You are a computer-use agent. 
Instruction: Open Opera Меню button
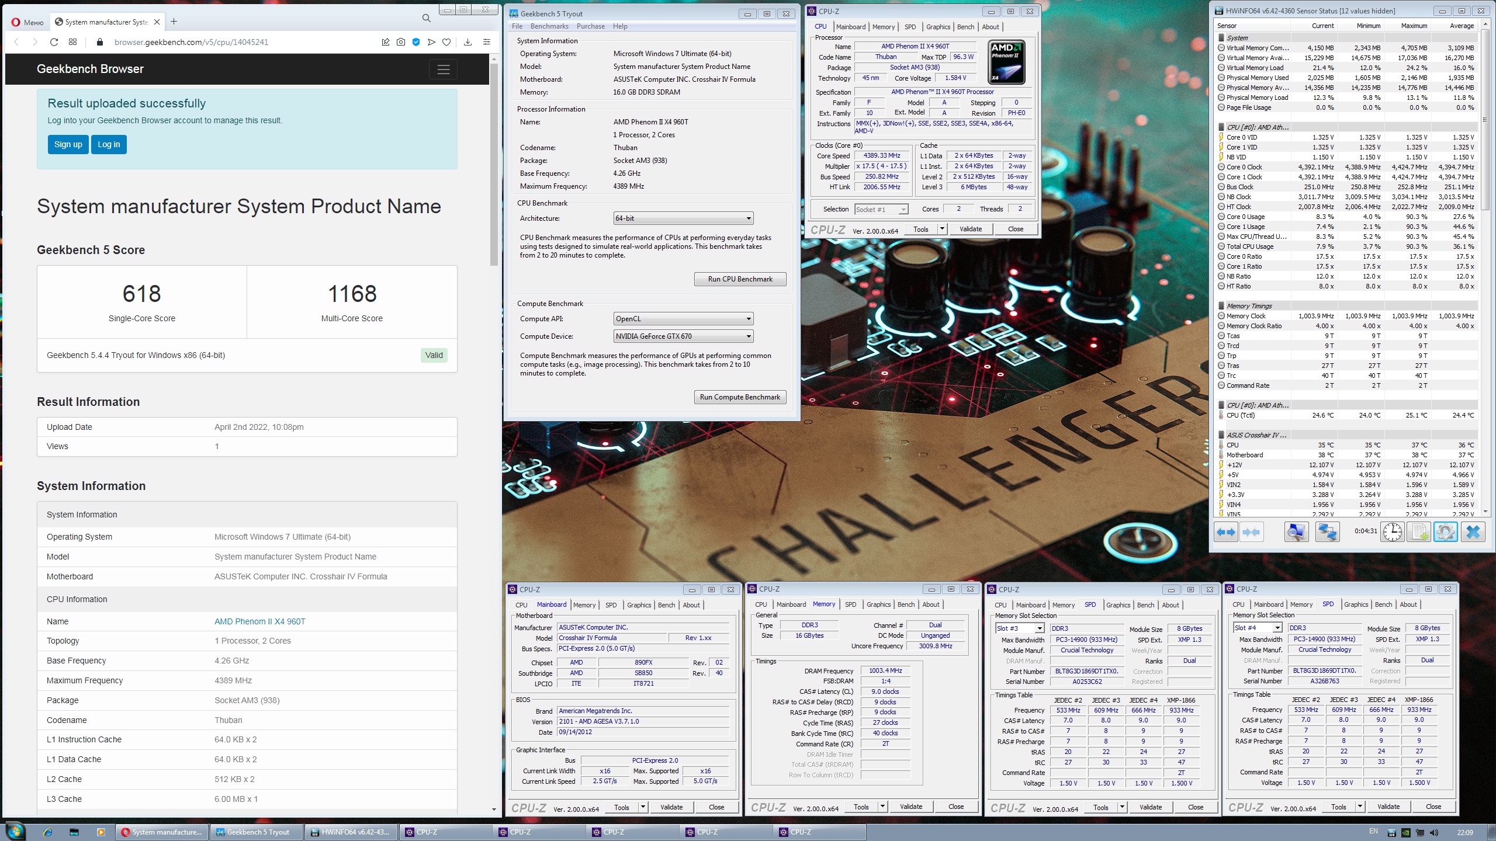tap(27, 22)
